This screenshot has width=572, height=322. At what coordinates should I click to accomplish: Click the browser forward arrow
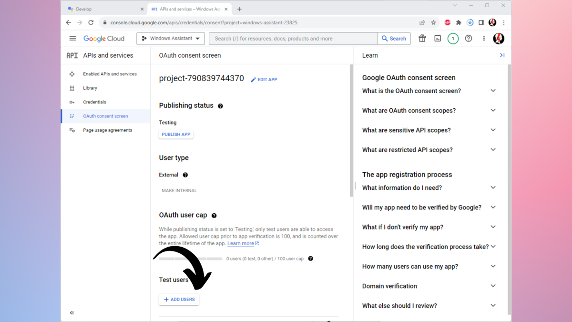click(80, 22)
